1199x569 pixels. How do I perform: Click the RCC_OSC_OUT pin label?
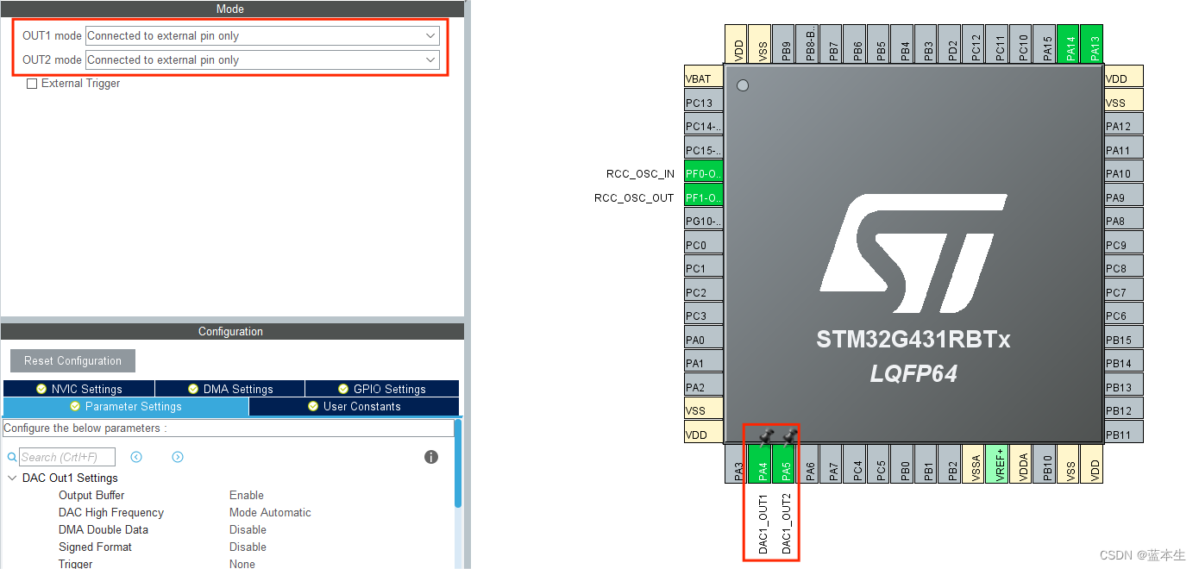[634, 197]
